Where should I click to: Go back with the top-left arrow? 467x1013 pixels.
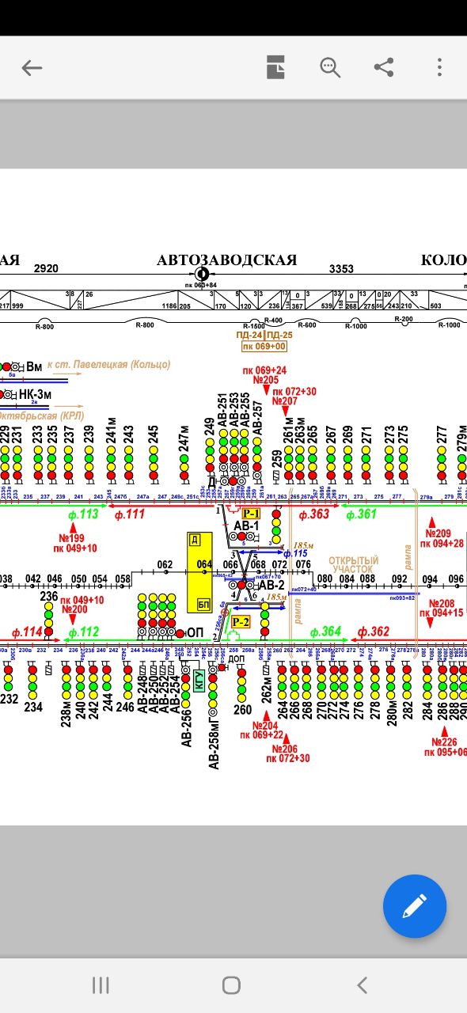pos(32,68)
